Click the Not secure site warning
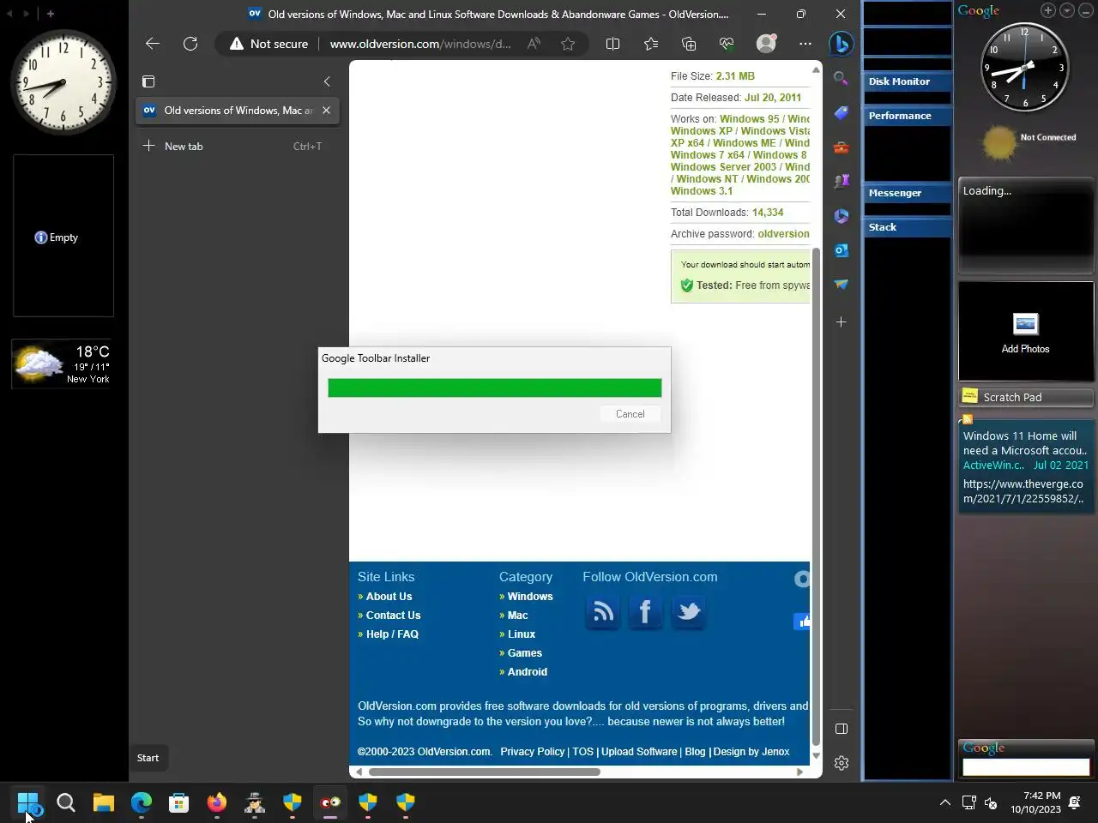1098x823 pixels. tap(268, 44)
